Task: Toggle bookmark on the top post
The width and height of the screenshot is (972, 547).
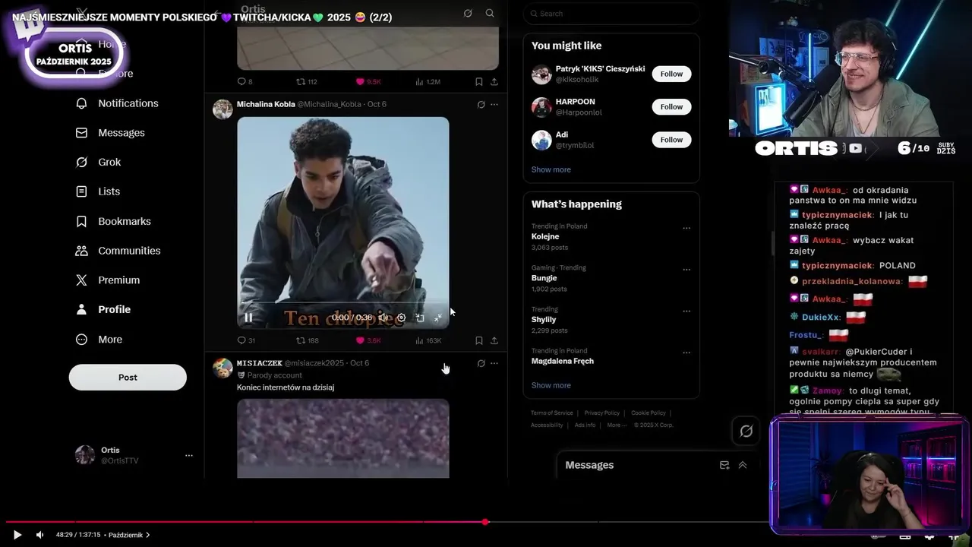Action: [479, 81]
